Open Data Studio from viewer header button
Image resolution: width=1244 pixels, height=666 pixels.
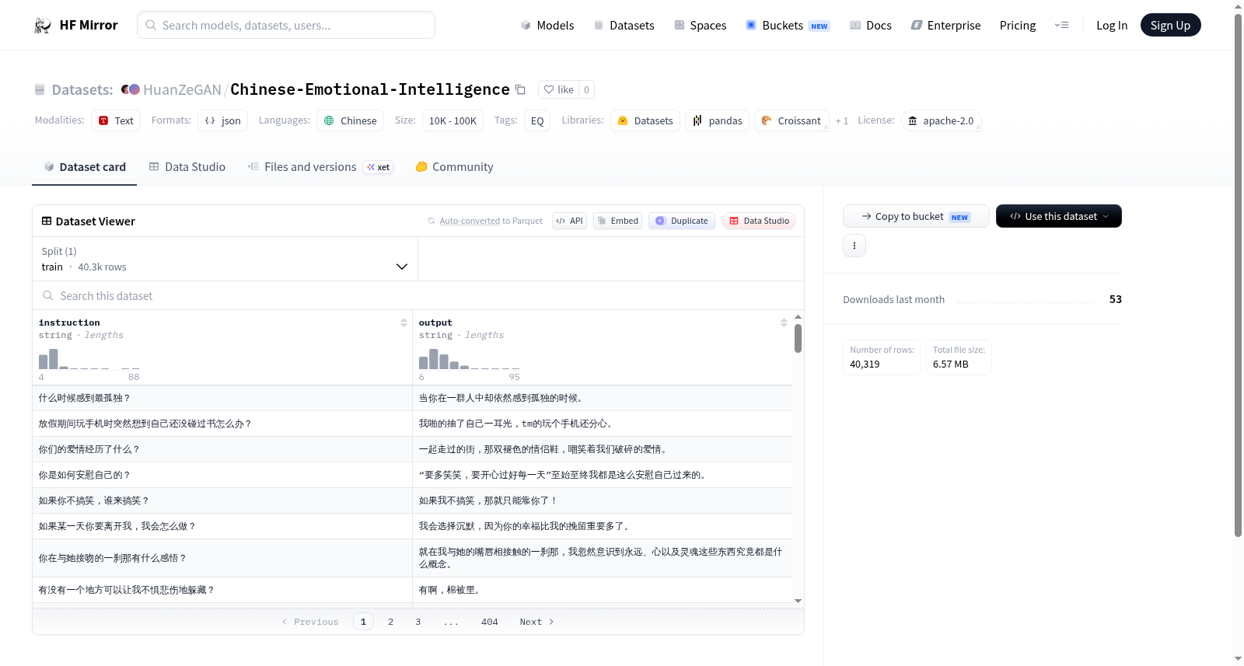click(759, 221)
